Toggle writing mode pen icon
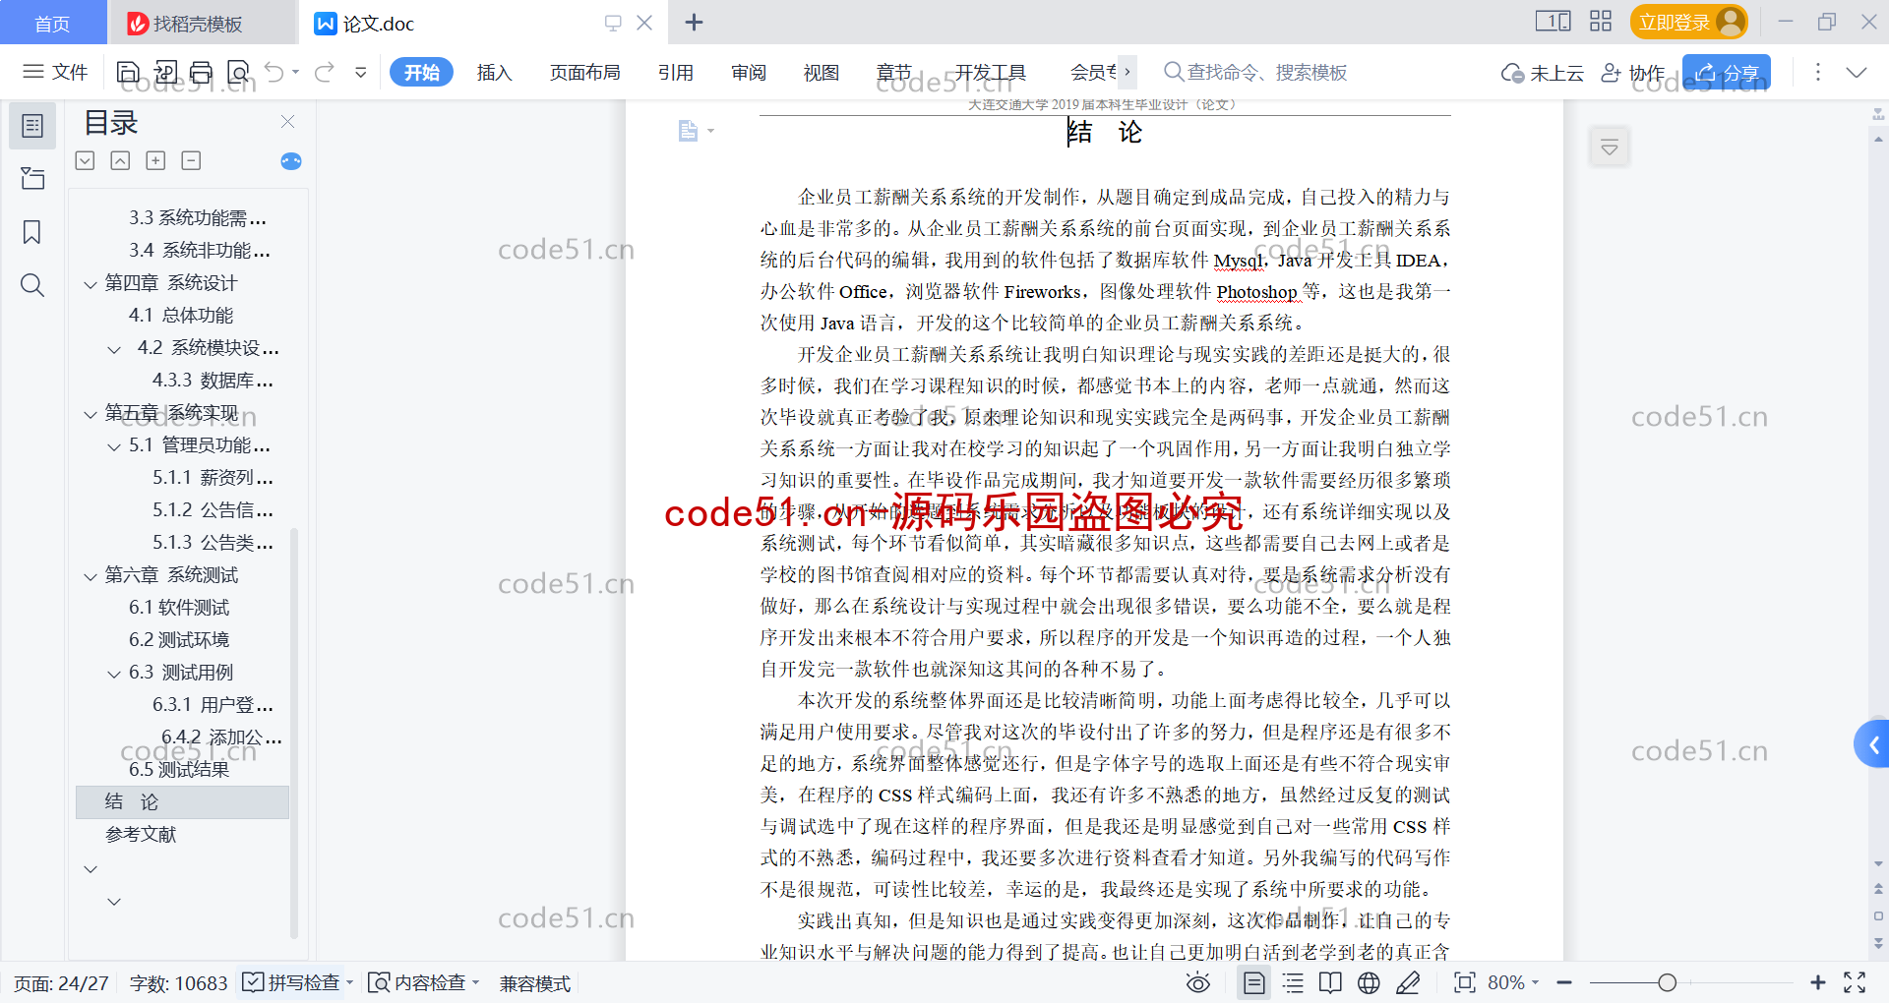 pyautogui.click(x=1408, y=982)
